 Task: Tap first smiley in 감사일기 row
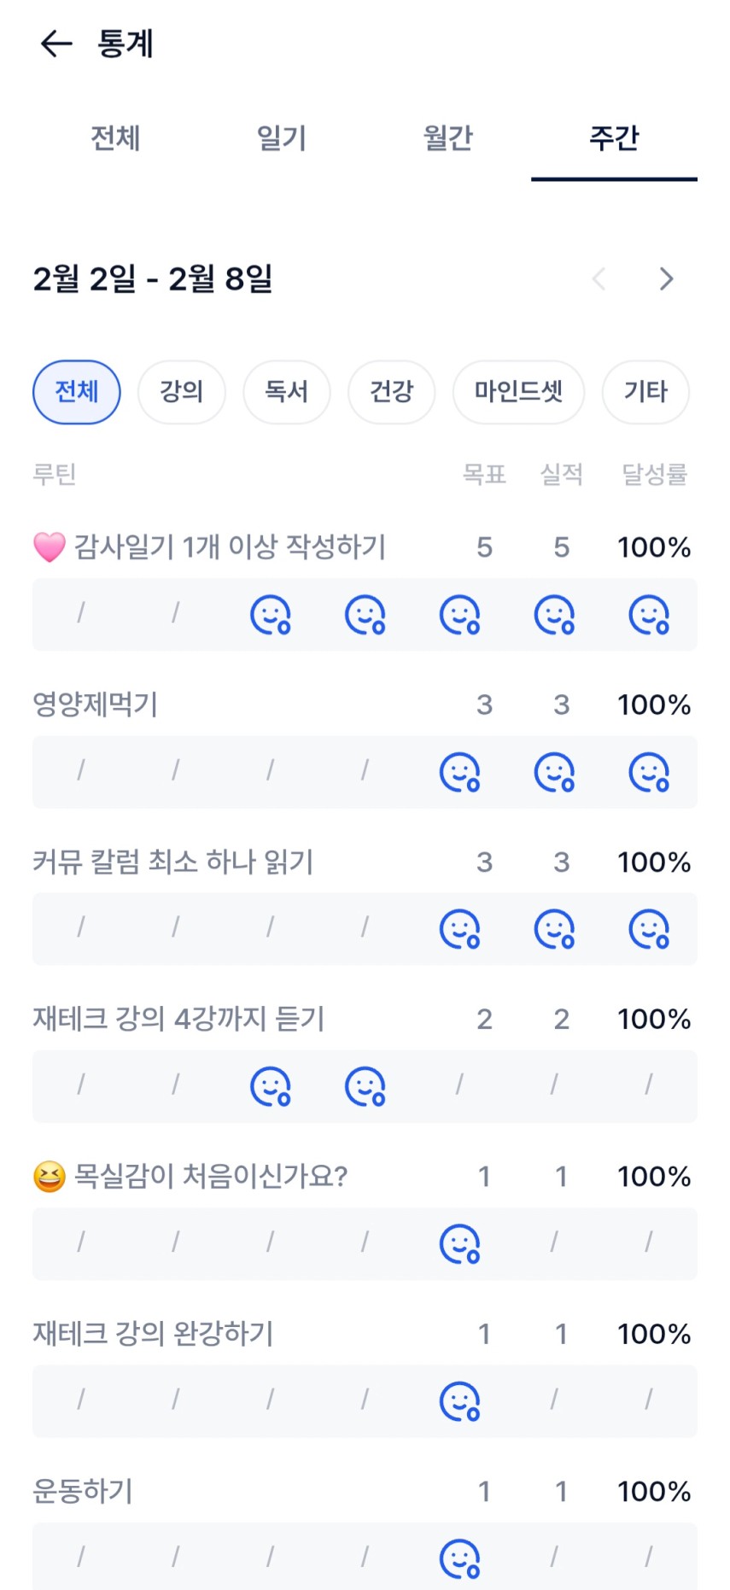(270, 614)
